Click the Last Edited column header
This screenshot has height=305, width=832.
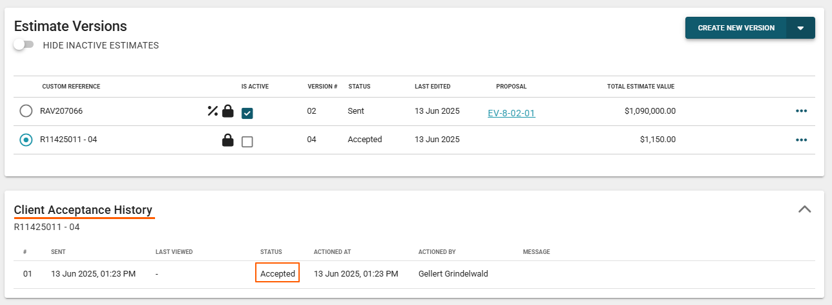coord(432,87)
